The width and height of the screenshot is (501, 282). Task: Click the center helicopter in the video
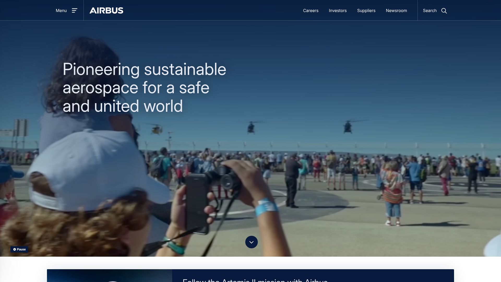(251, 127)
